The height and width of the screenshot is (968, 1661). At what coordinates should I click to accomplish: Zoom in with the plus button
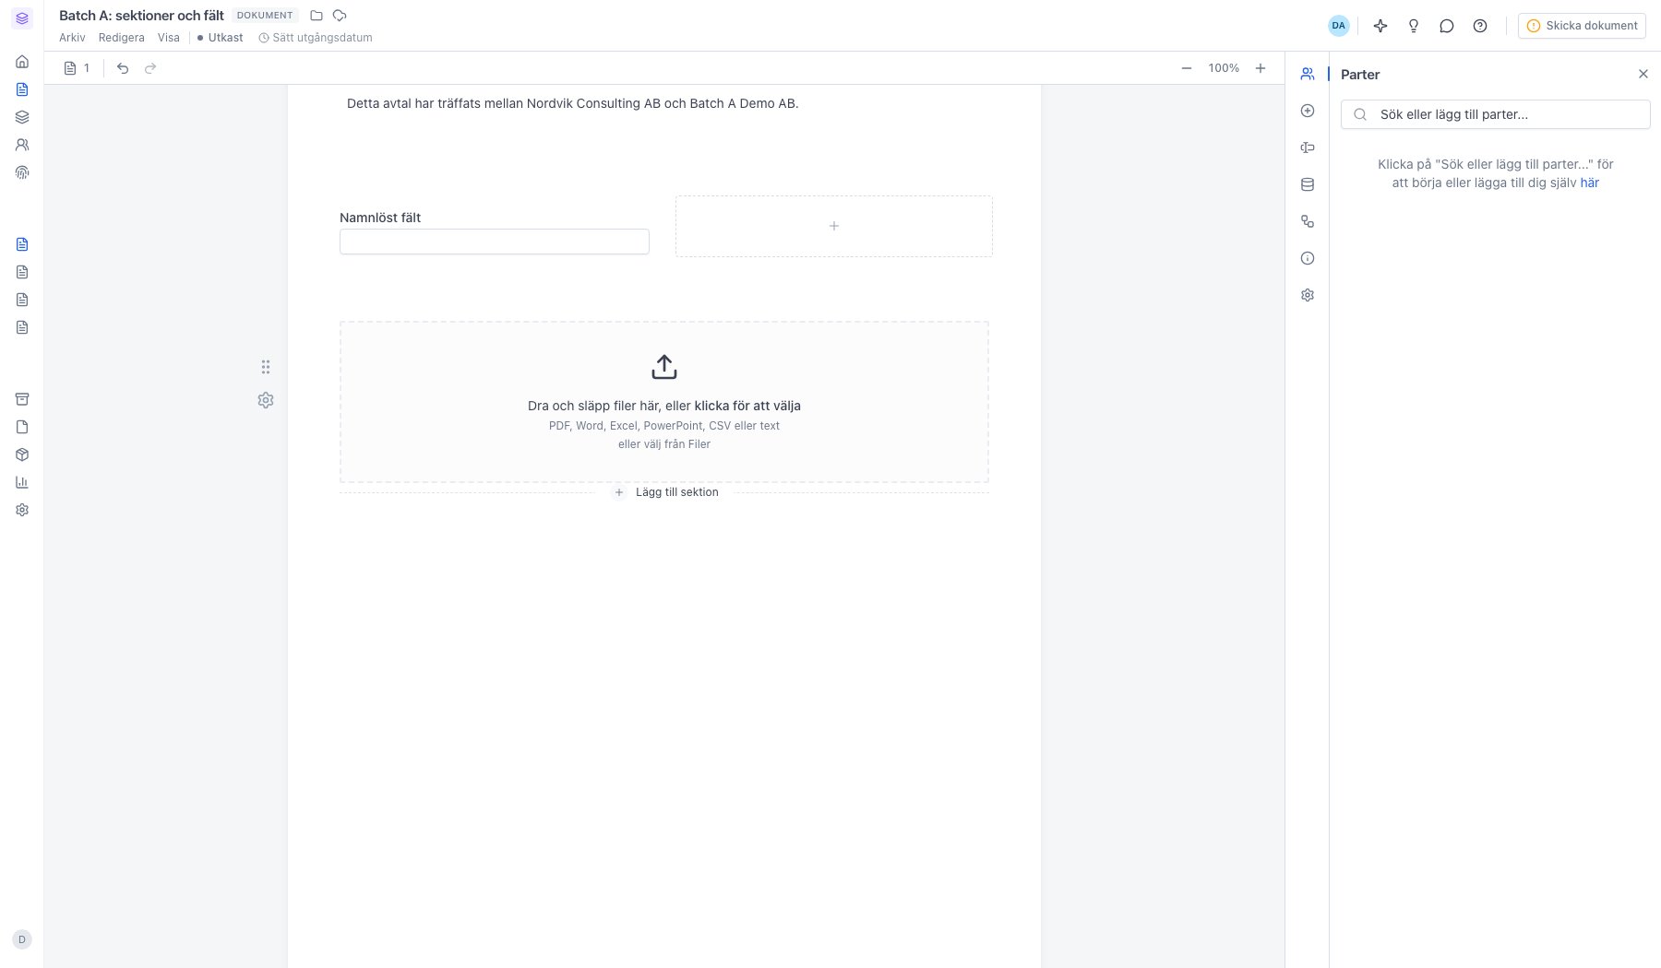click(1261, 68)
